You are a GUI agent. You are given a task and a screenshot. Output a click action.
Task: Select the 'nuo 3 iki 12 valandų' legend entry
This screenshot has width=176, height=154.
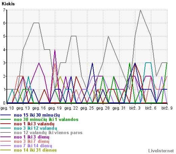click(x=36, y=128)
